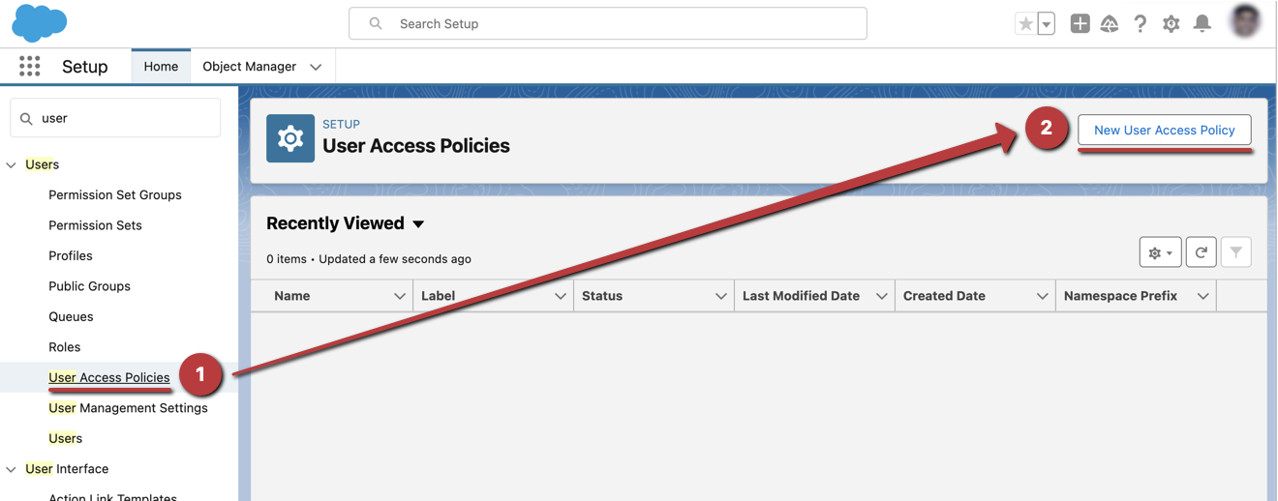The width and height of the screenshot is (1278, 501).
Task: Open the favorites list dropdown arrow
Action: [x=1047, y=24]
